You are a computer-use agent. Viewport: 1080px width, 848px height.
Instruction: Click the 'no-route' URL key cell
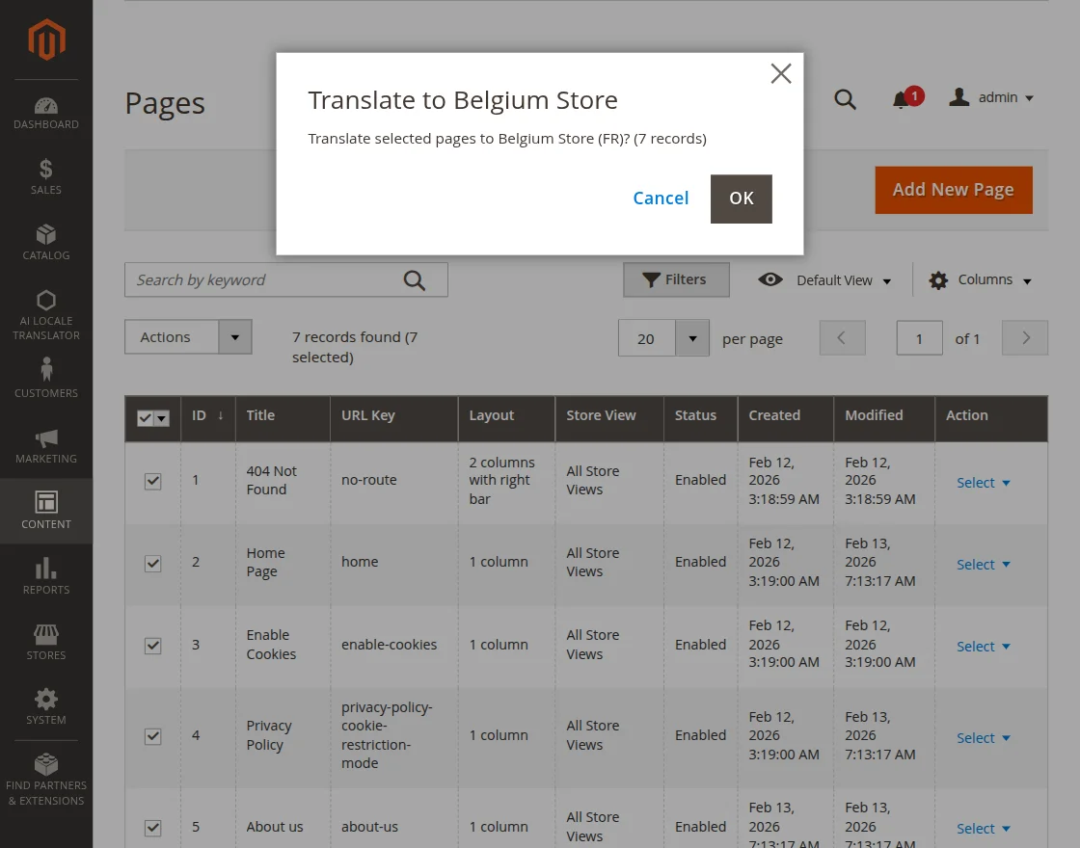pos(394,481)
